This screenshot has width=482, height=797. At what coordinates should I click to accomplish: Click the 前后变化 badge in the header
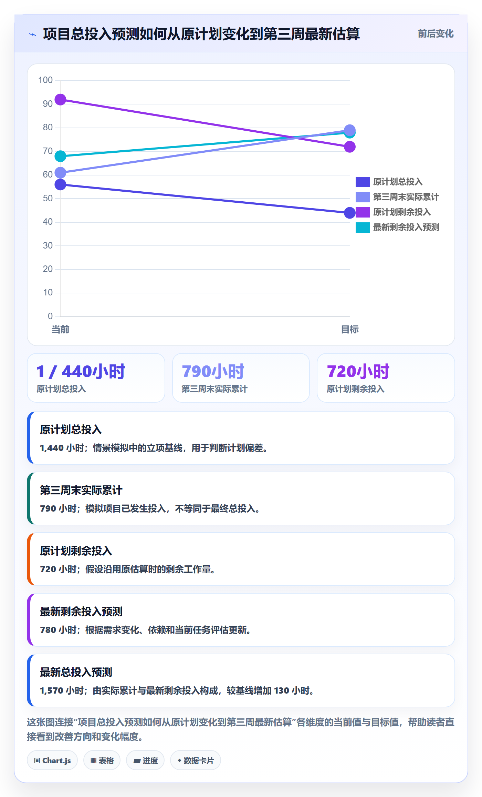pyautogui.click(x=436, y=34)
